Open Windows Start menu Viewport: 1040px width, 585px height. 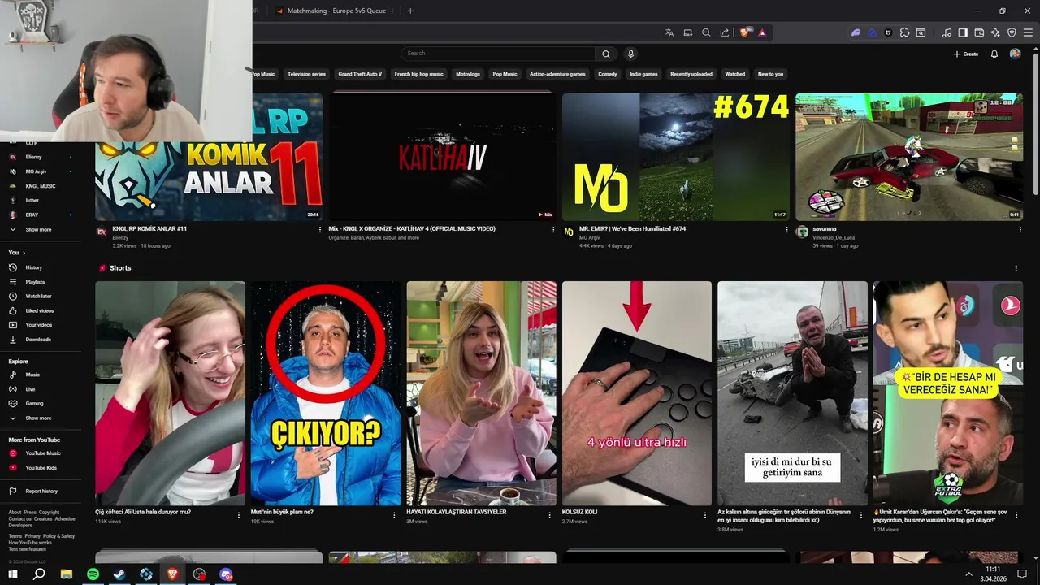12,574
